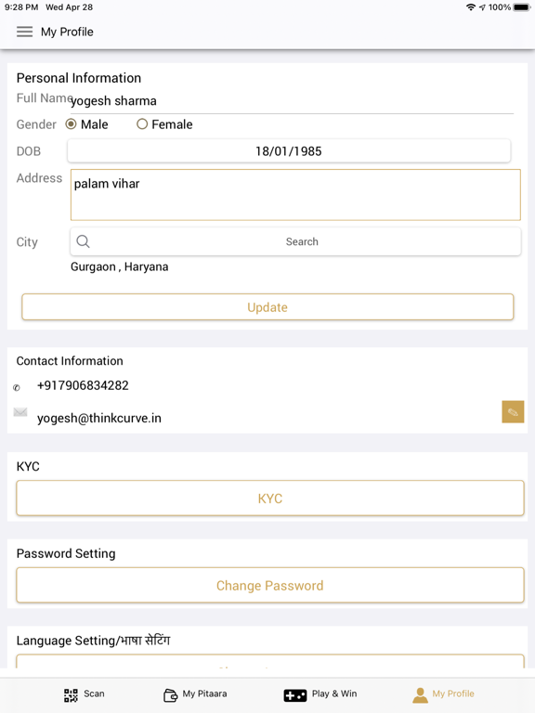
Task: Open the DOB date picker field
Action: (289, 151)
